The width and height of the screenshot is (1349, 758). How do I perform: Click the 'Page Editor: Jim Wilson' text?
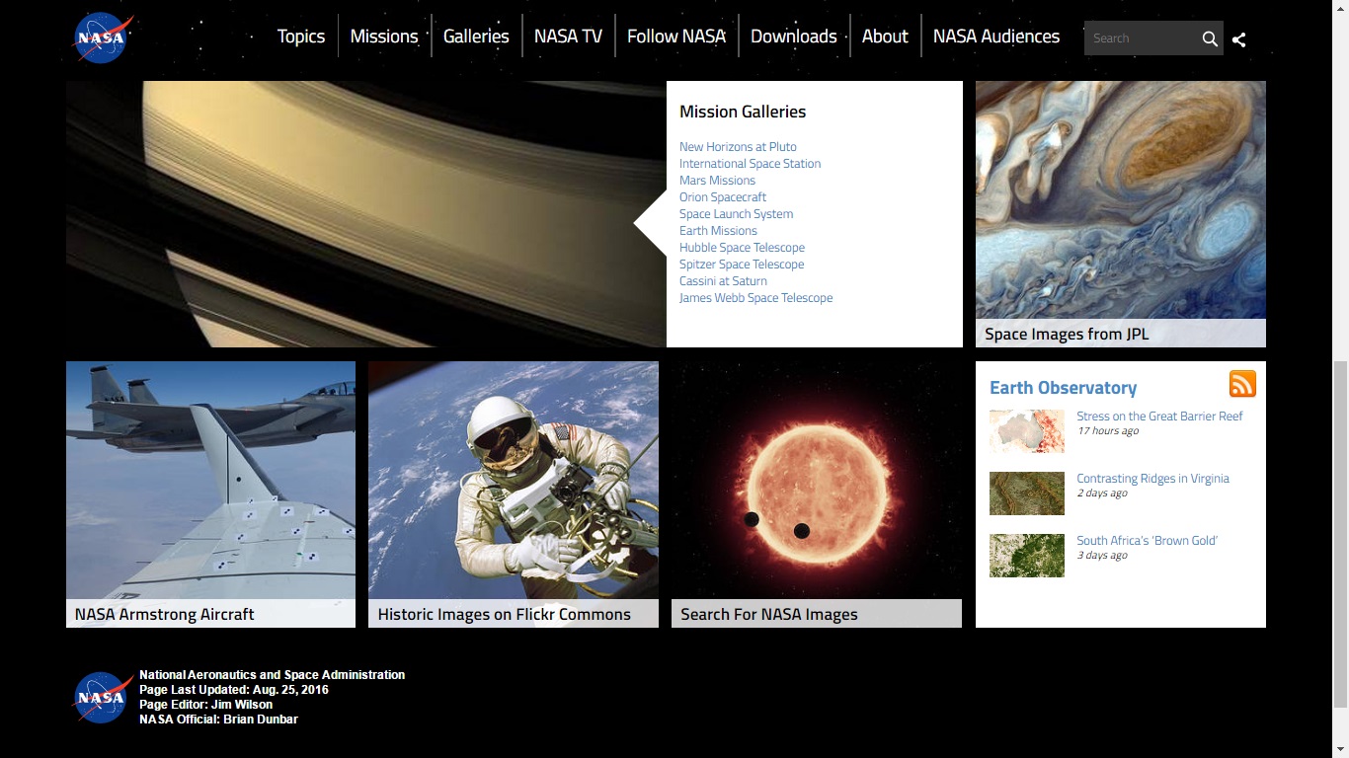coord(205,705)
